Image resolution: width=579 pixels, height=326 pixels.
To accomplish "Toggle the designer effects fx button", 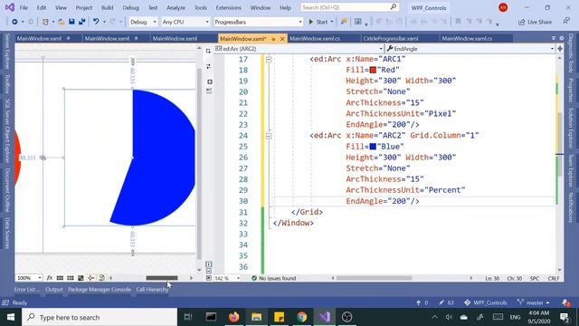I will click(x=50, y=278).
